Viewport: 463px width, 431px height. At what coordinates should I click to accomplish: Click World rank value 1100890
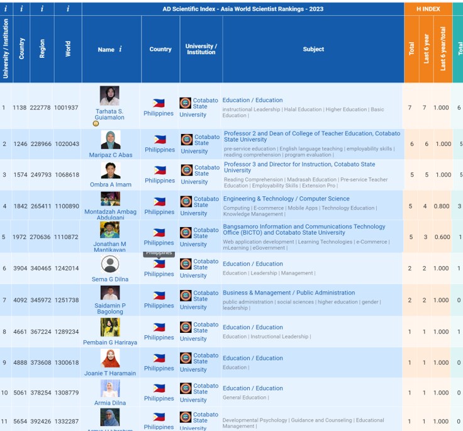[x=67, y=206]
